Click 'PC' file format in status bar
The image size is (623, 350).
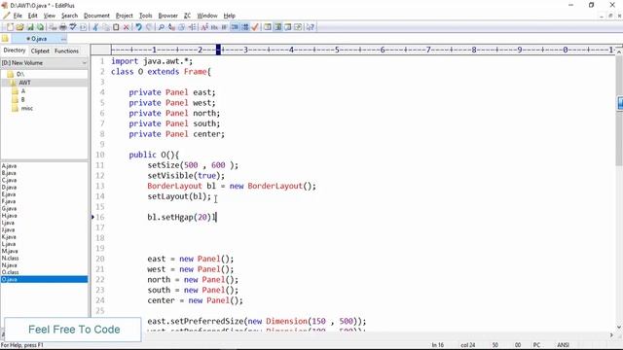coord(536,345)
